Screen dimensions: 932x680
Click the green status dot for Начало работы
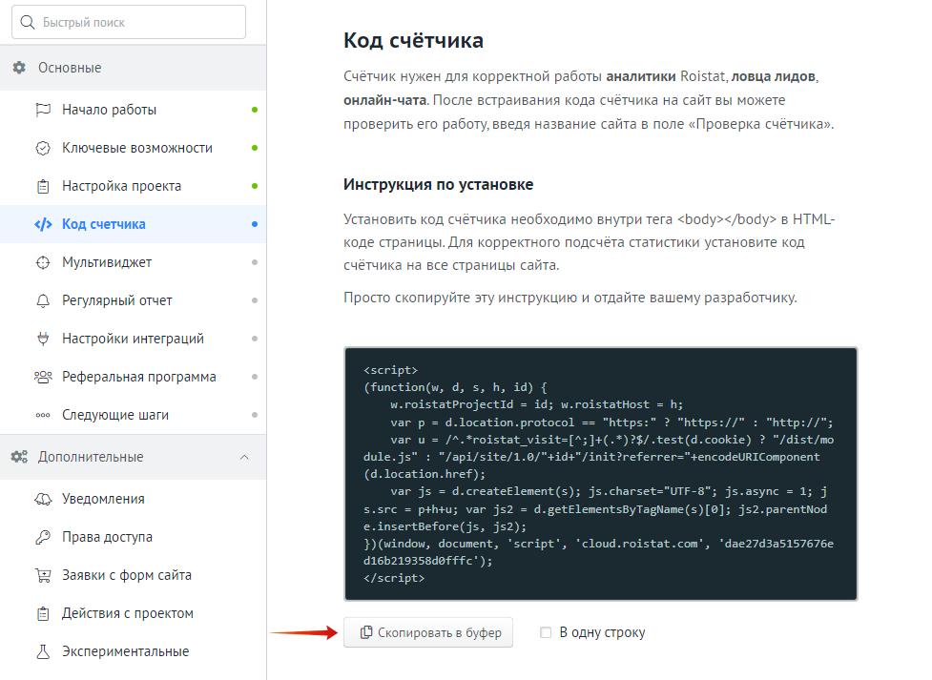click(x=255, y=110)
